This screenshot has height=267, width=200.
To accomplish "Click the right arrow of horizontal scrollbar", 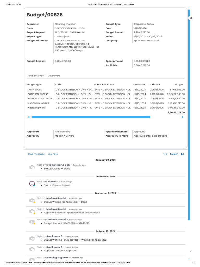I will (x=183, y=117).
